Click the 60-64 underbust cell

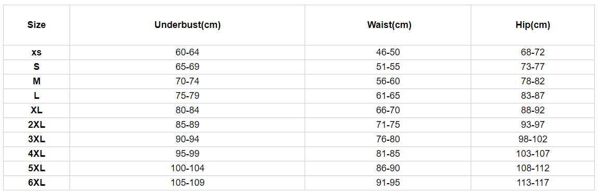[187, 52]
